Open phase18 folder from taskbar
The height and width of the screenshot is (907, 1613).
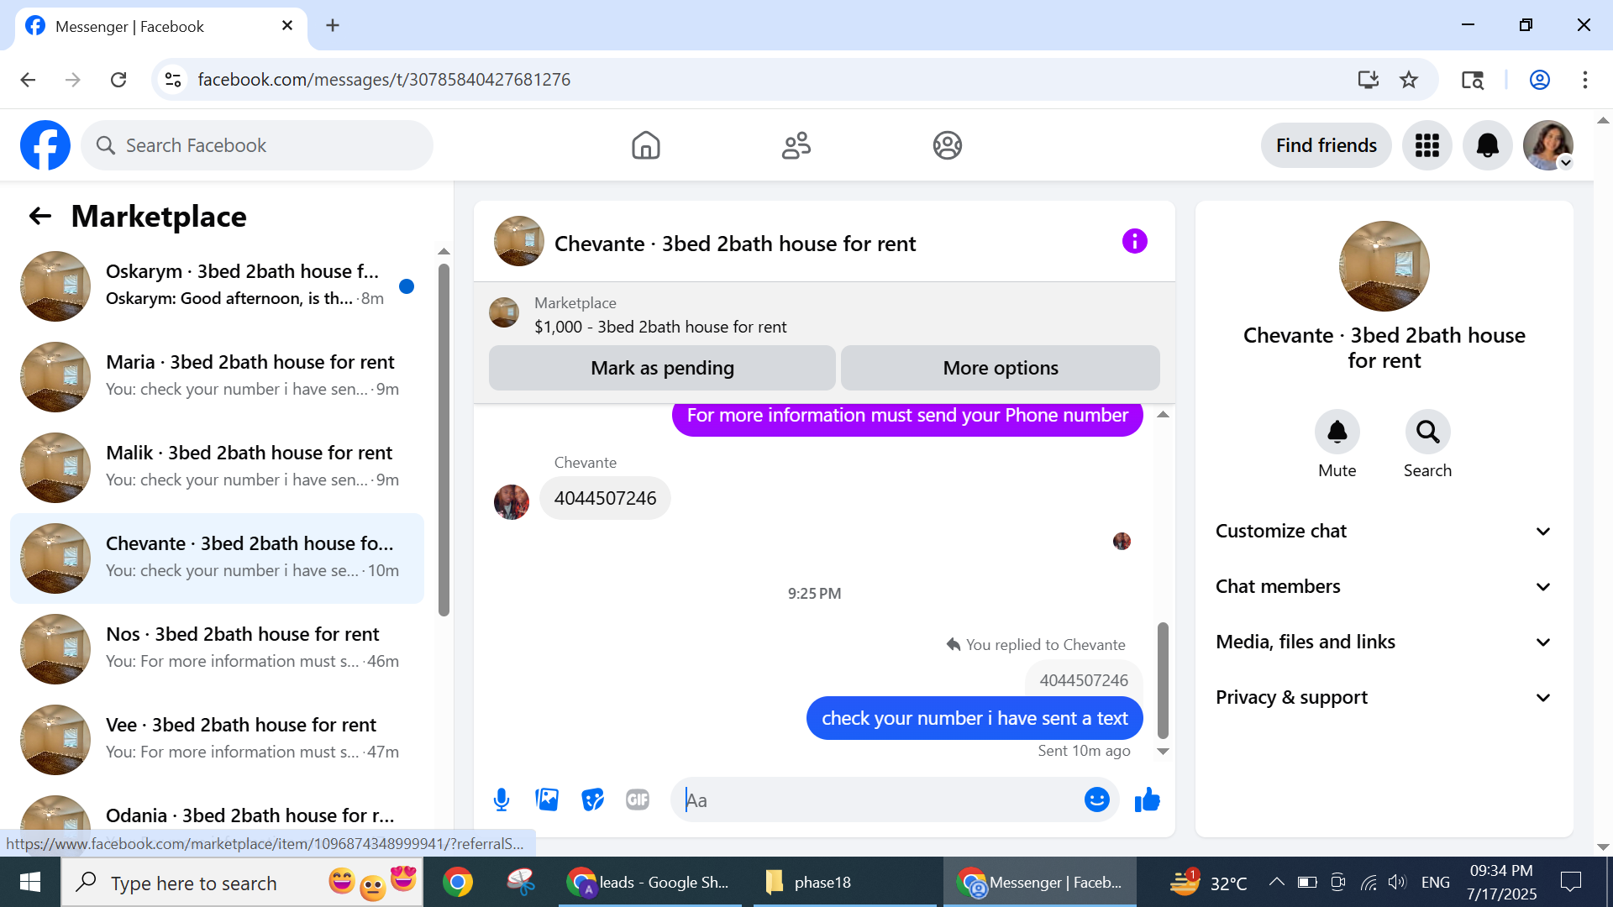point(845,882)
